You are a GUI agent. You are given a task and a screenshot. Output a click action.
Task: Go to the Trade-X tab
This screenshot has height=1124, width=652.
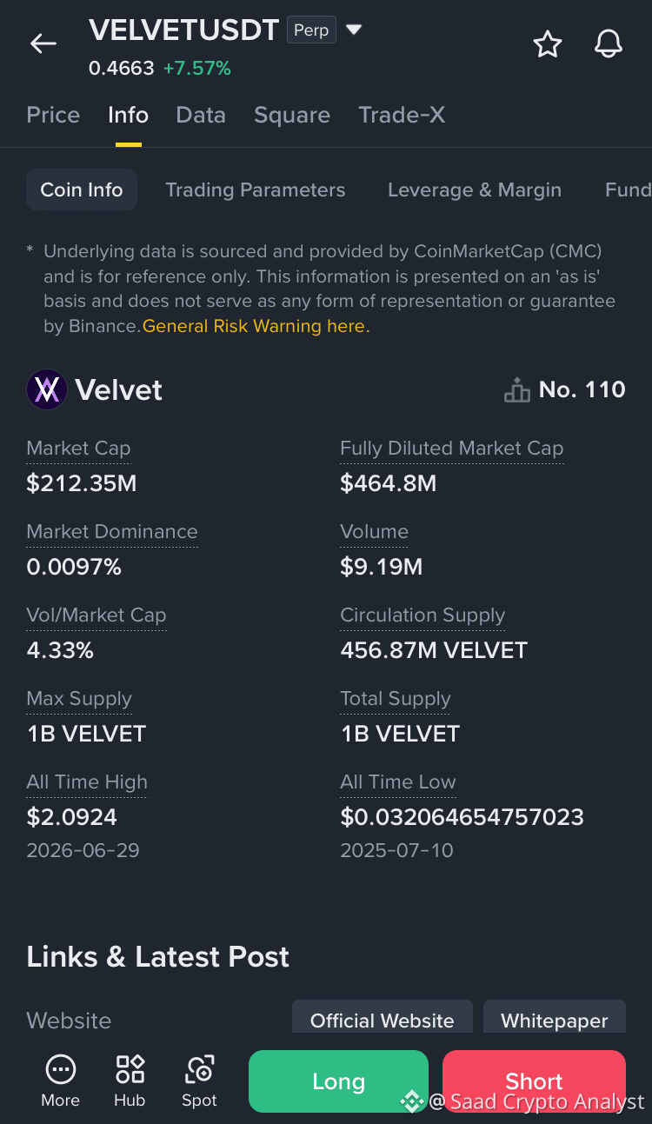(x=402, y=115)
